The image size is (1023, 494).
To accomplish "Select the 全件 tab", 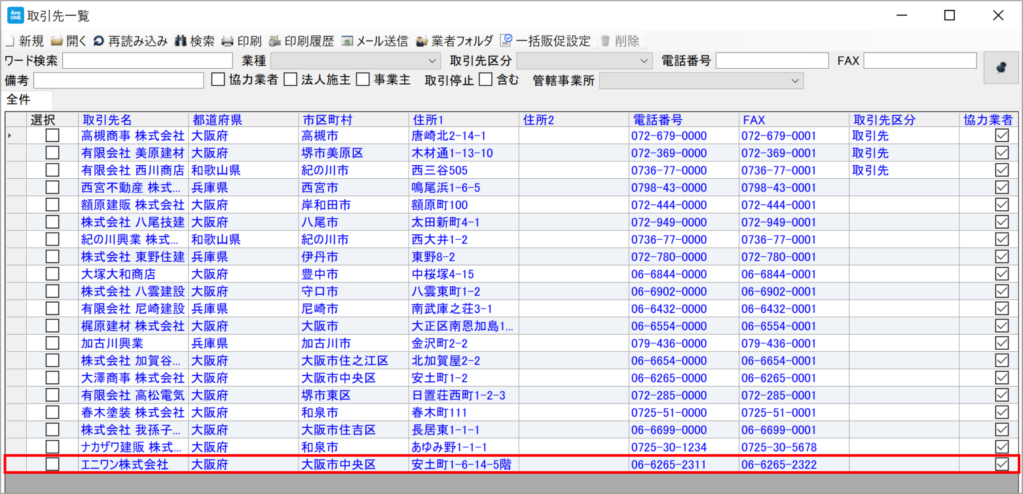I will click(18, 100).
